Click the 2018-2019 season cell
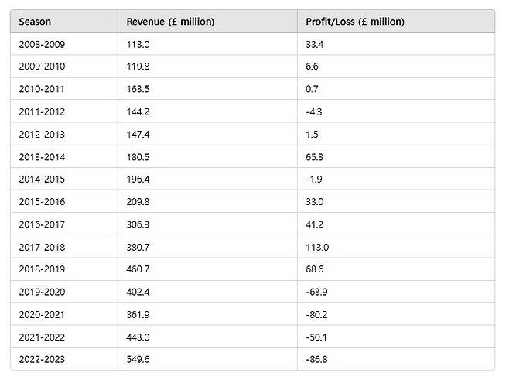 click(x=43, y=269)
